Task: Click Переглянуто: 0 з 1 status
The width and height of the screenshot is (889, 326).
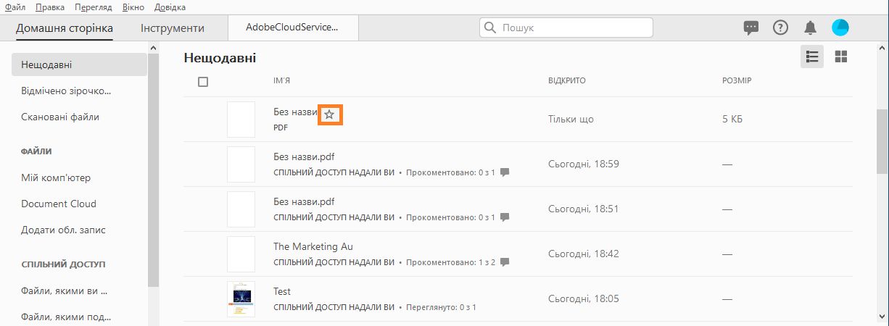Action: click(441, 307)
